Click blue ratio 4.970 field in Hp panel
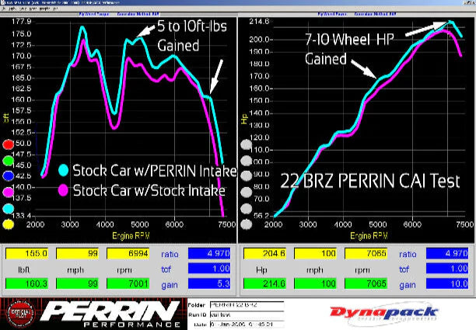Image resolution: width=476 pixels, height=330 pixels. click(x=447, y=253)
